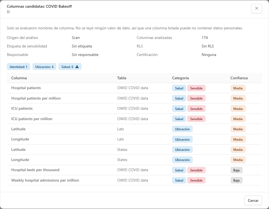269x209 pixels.
Task: Click the '174' Columnas analizadas value
Action: pos(205,38)
